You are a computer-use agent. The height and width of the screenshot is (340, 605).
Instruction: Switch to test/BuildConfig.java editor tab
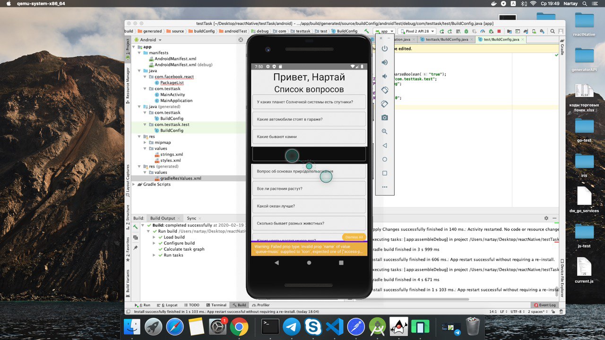[501, 40]
